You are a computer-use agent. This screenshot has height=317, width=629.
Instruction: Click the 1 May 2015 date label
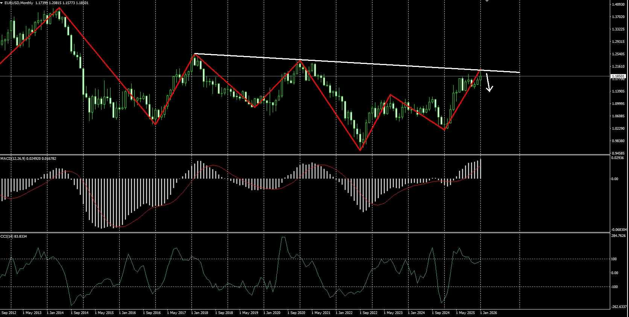point(104,312)
